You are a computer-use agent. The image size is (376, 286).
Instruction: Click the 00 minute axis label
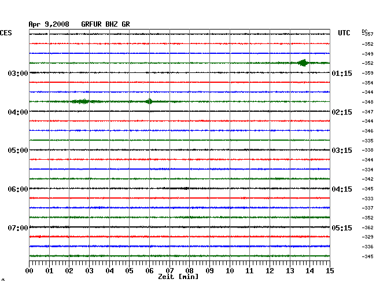click(x=30, y=271)
